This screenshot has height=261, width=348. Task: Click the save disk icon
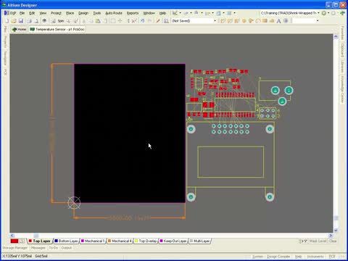21,21
